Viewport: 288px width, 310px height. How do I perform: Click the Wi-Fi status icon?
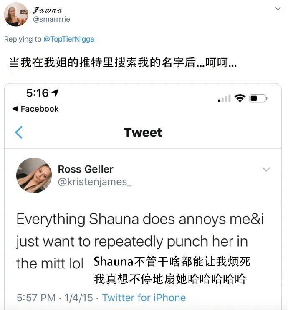pyautogui.click(x=240, y=98)
